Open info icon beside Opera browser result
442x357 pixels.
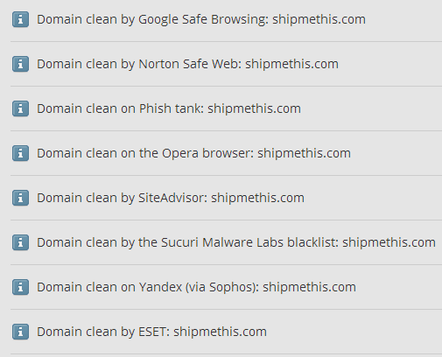pos(20,153)
